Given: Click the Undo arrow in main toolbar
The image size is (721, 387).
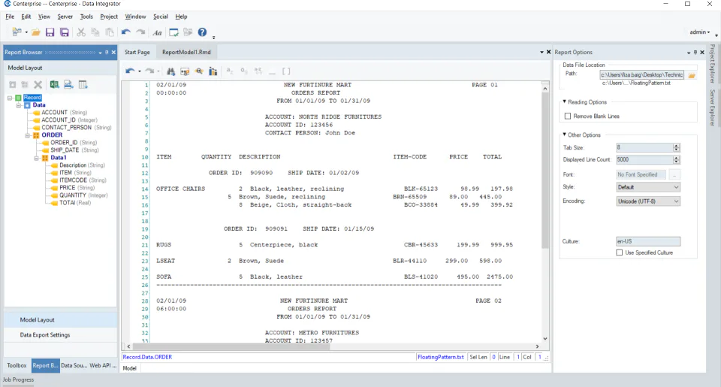Looking at the screenshot, I should [125, 32].
